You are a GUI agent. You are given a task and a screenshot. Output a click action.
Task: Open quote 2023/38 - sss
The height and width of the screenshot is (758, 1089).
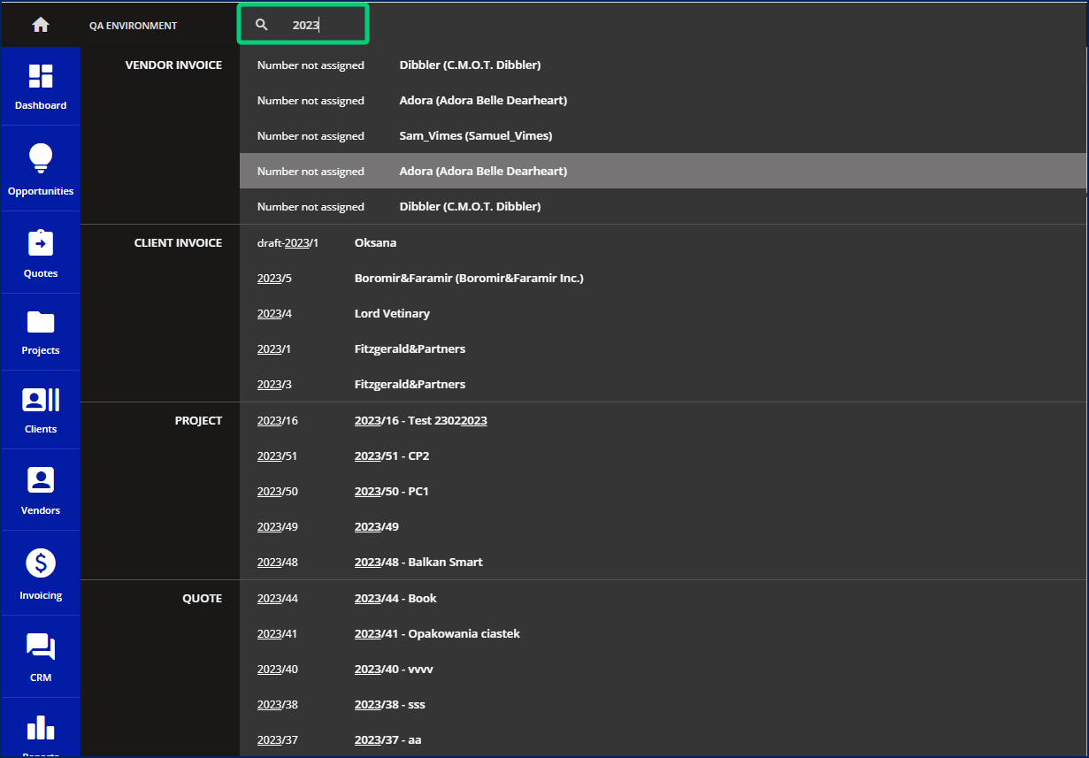(663, 704)
